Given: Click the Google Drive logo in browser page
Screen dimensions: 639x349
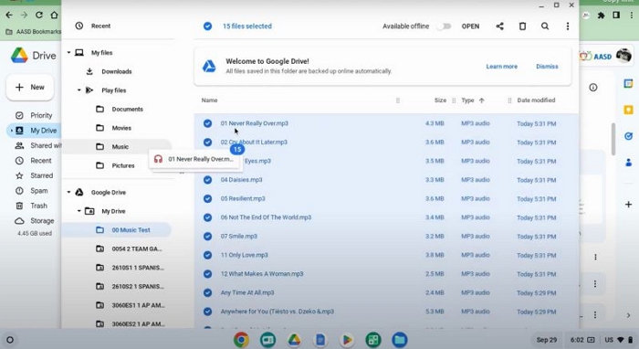Looking at the screenshot, I should [x=19, y=56].
